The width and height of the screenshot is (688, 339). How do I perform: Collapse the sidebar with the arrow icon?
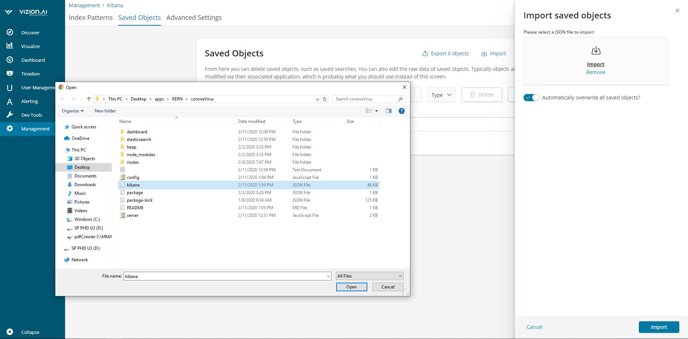10,332
